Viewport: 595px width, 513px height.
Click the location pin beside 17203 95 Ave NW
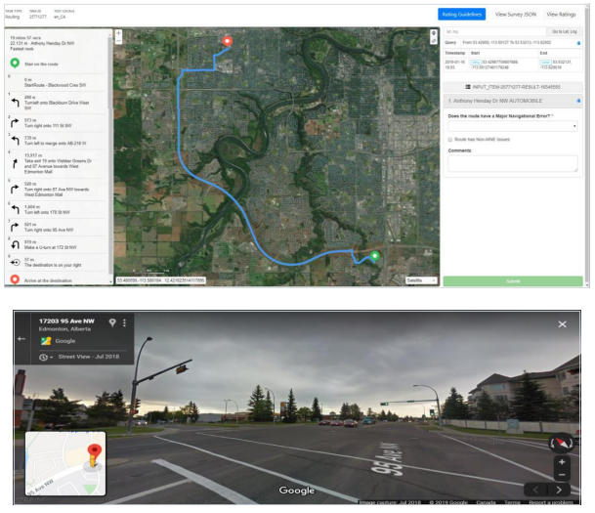[x=112, y=322]
